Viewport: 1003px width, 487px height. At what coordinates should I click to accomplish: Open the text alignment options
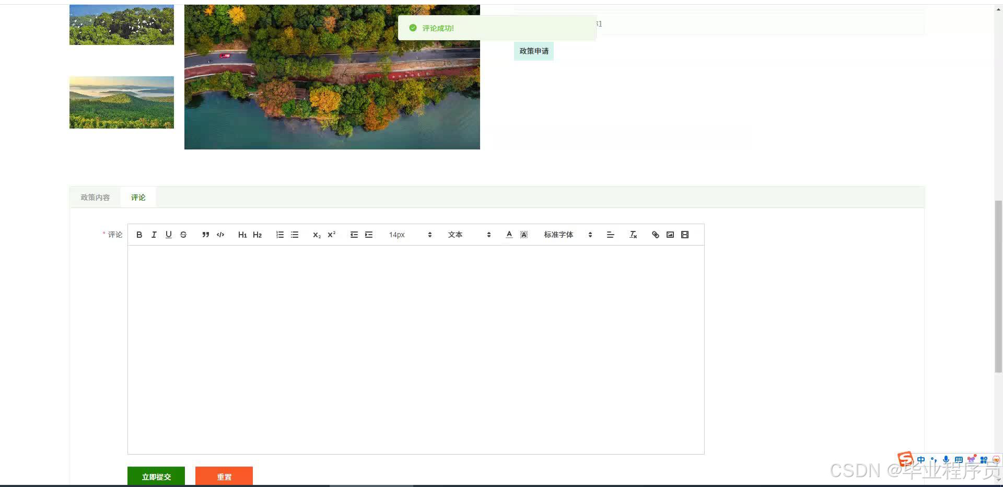click(610, 235)
